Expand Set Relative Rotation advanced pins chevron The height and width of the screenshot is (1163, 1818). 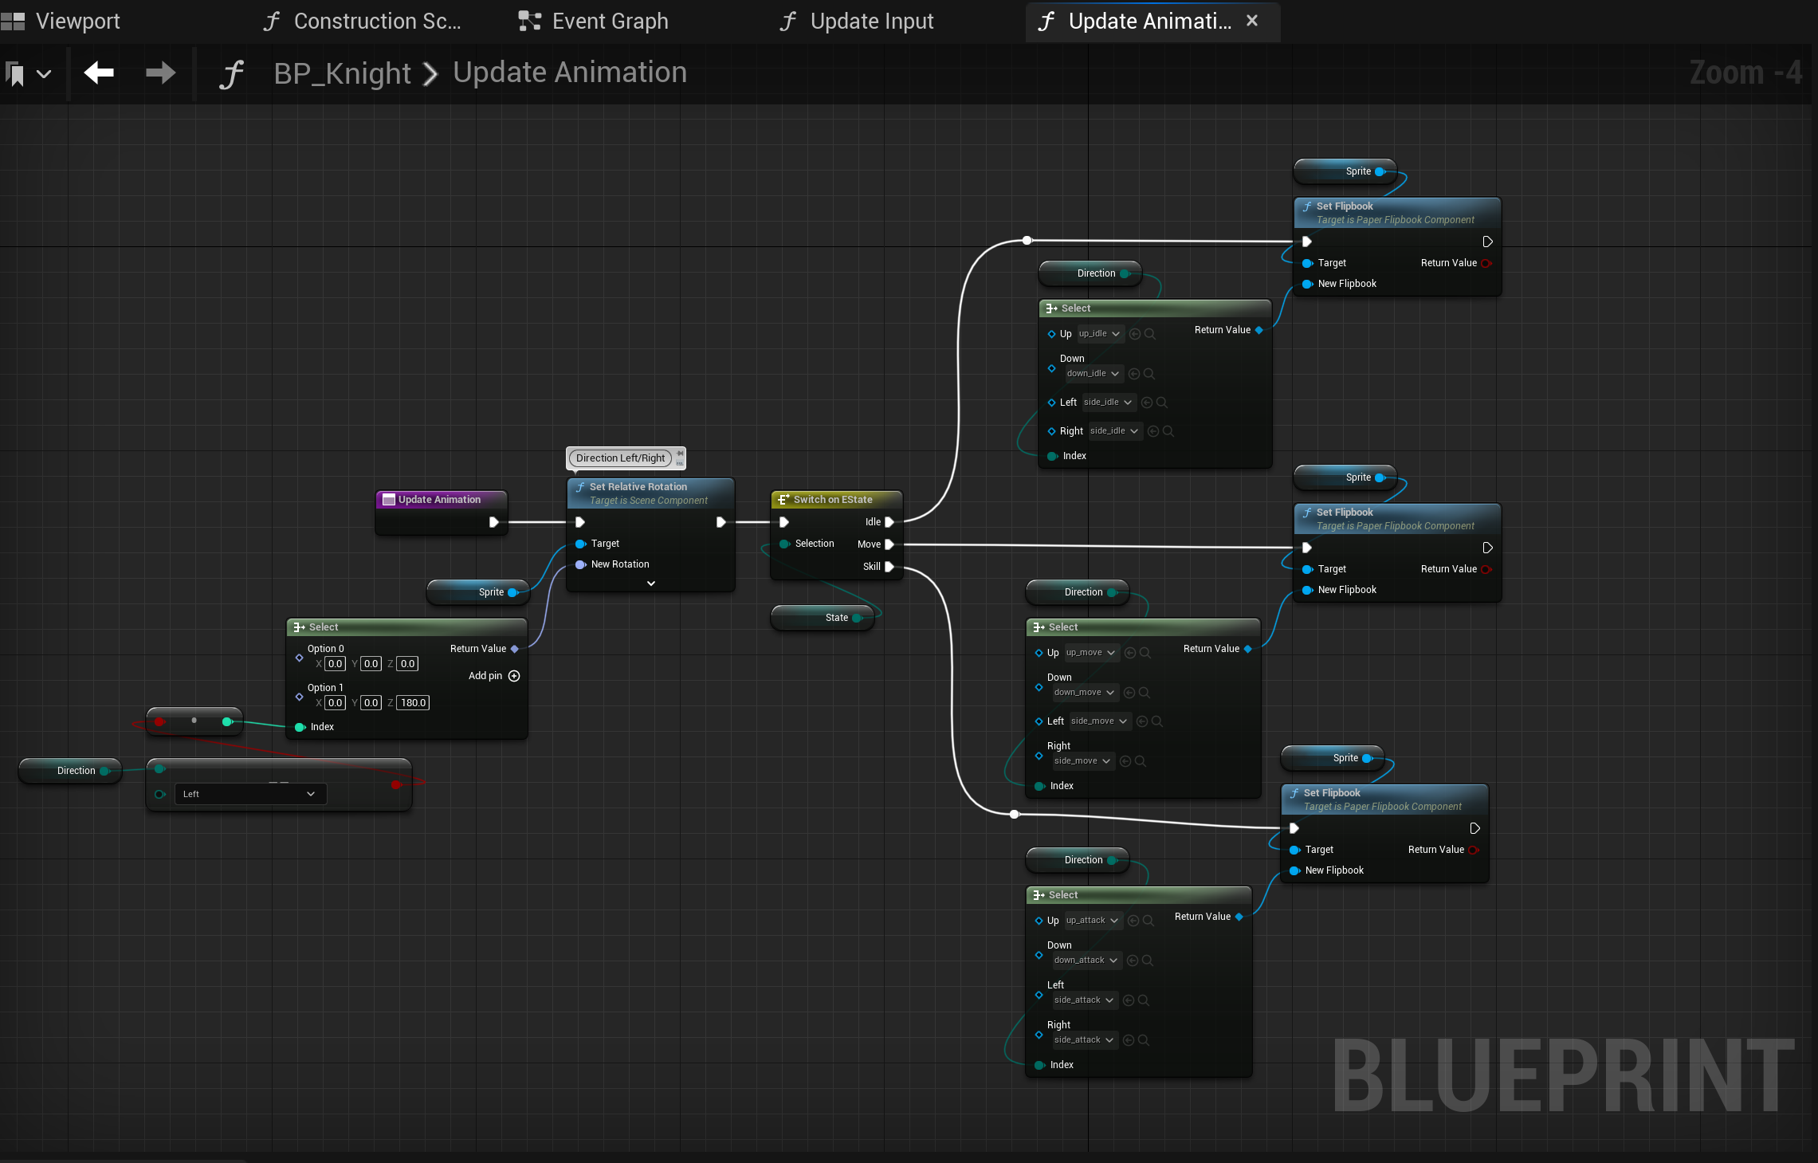(651, 583)
